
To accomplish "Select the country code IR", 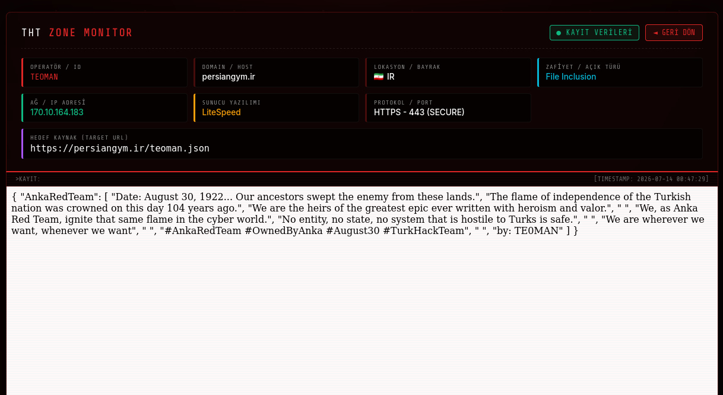I will 391,77.
